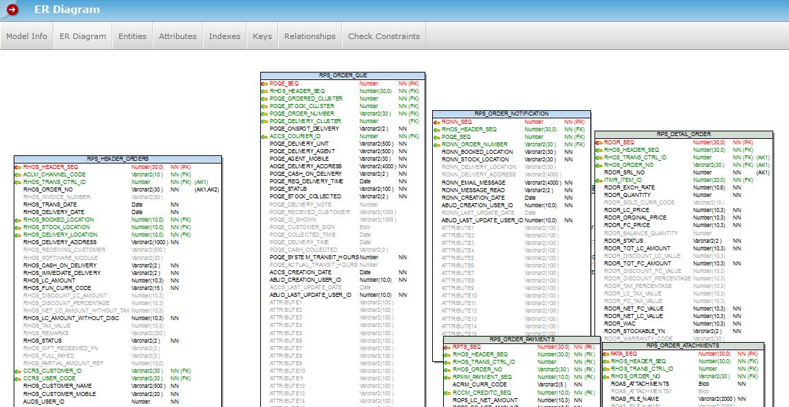Click key icon beside POQE_SEQ primary key

point(264,83)
